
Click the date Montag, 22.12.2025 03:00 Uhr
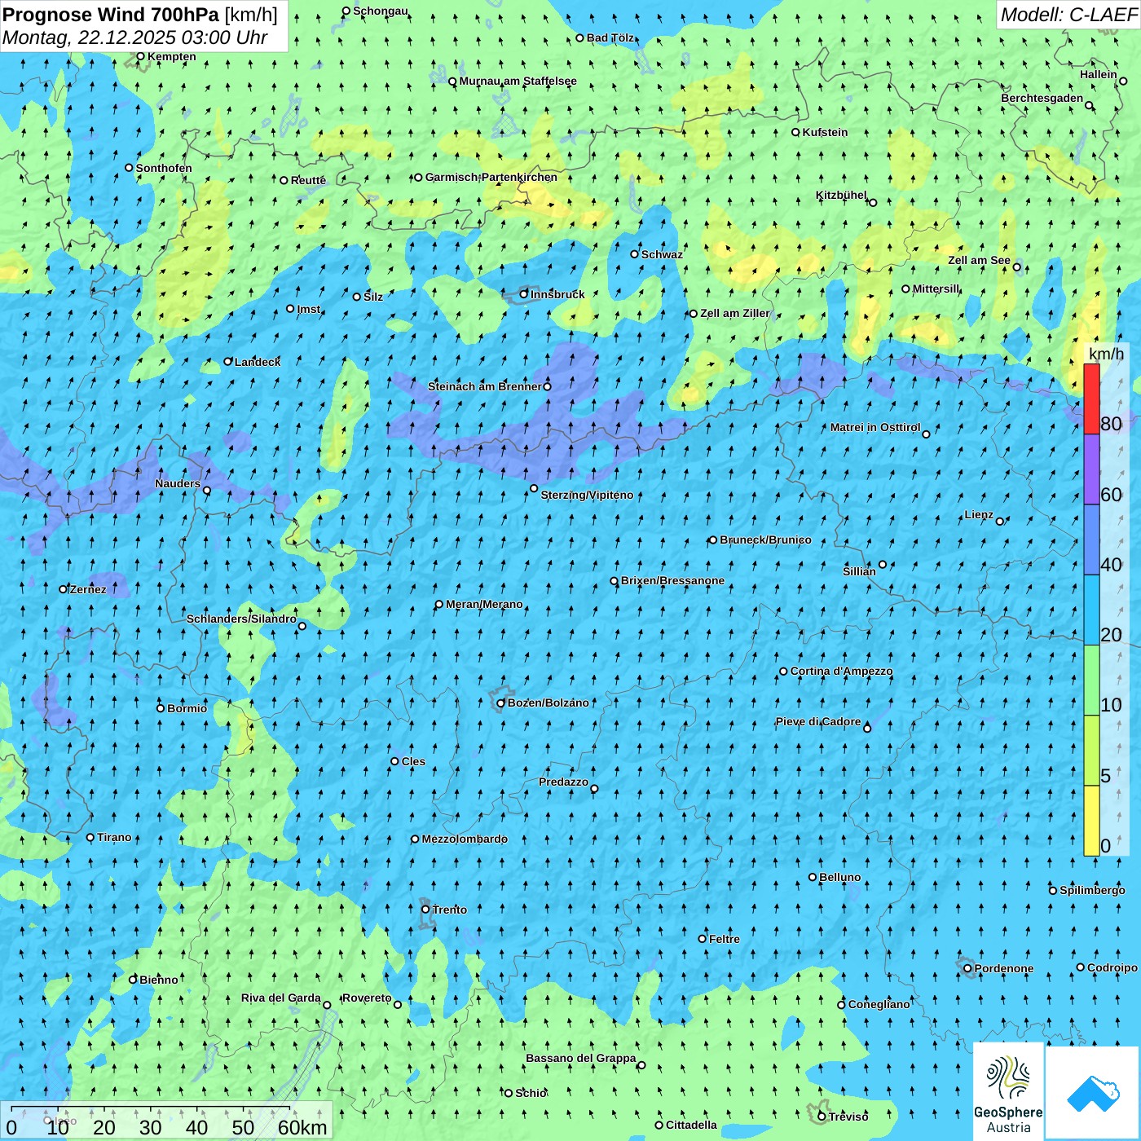(x=135, y=37)
